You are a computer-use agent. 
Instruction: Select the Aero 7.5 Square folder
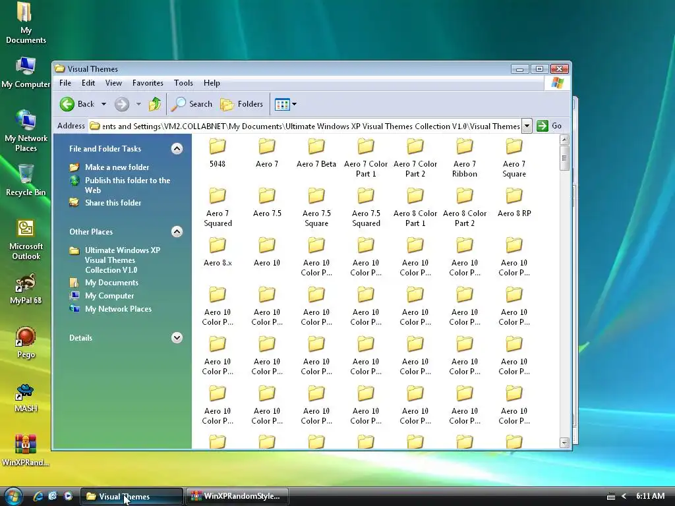(316, 208)
